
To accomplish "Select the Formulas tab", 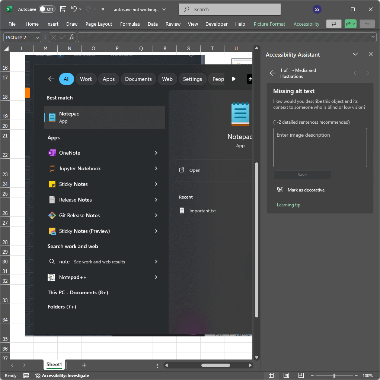I will pos(130,24).
